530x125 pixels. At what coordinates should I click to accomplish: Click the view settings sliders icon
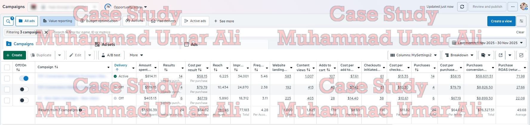pos(521,21)
